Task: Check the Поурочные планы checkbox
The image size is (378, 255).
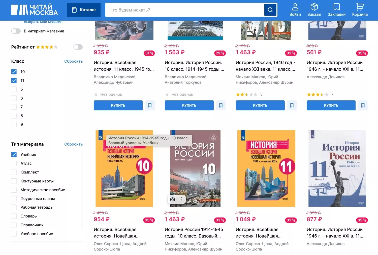Action: pos(14,199)
